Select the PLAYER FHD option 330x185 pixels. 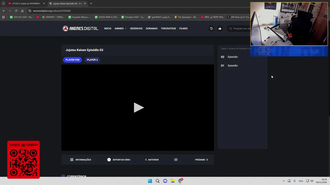[72, 60]
